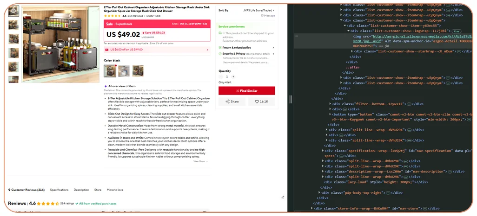Click the US $49.02 price text
The width and height of the screenshot is (477, 216).
click(123, 35)
